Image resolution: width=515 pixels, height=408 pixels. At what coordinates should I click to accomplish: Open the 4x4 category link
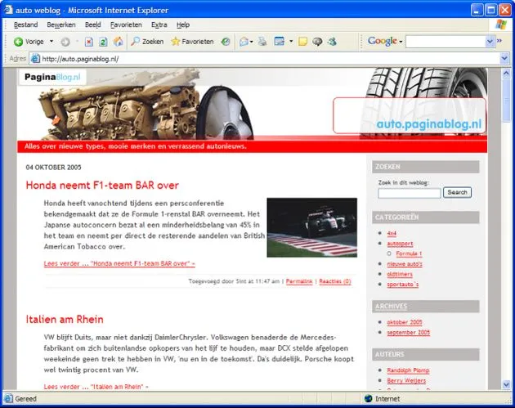(x=392, y=233)
